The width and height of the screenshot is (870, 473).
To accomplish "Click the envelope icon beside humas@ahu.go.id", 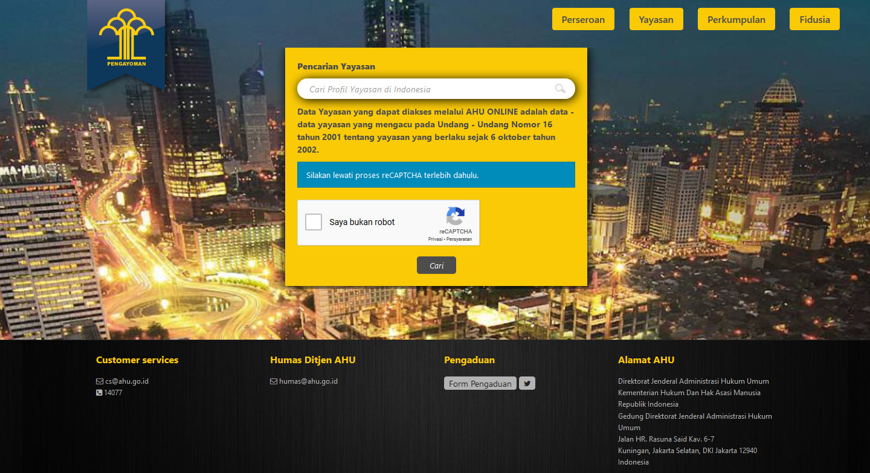I will (274, 381).
